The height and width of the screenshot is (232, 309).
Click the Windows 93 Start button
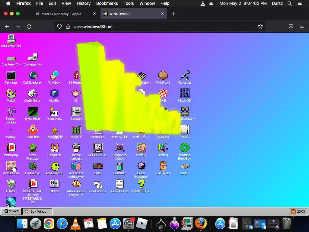point(11,211)
